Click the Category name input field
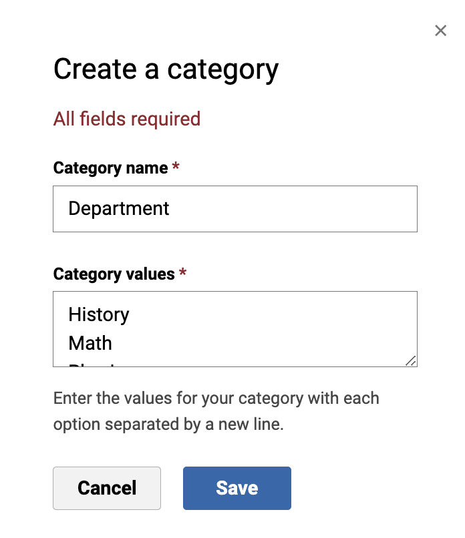This screenshot has width=465, height=538. pos(235,209)
